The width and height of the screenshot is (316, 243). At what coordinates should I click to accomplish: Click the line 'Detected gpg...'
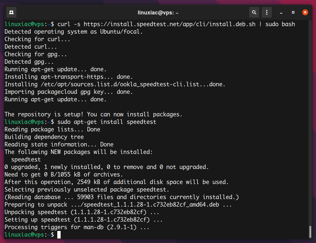[x=29, y=62]
